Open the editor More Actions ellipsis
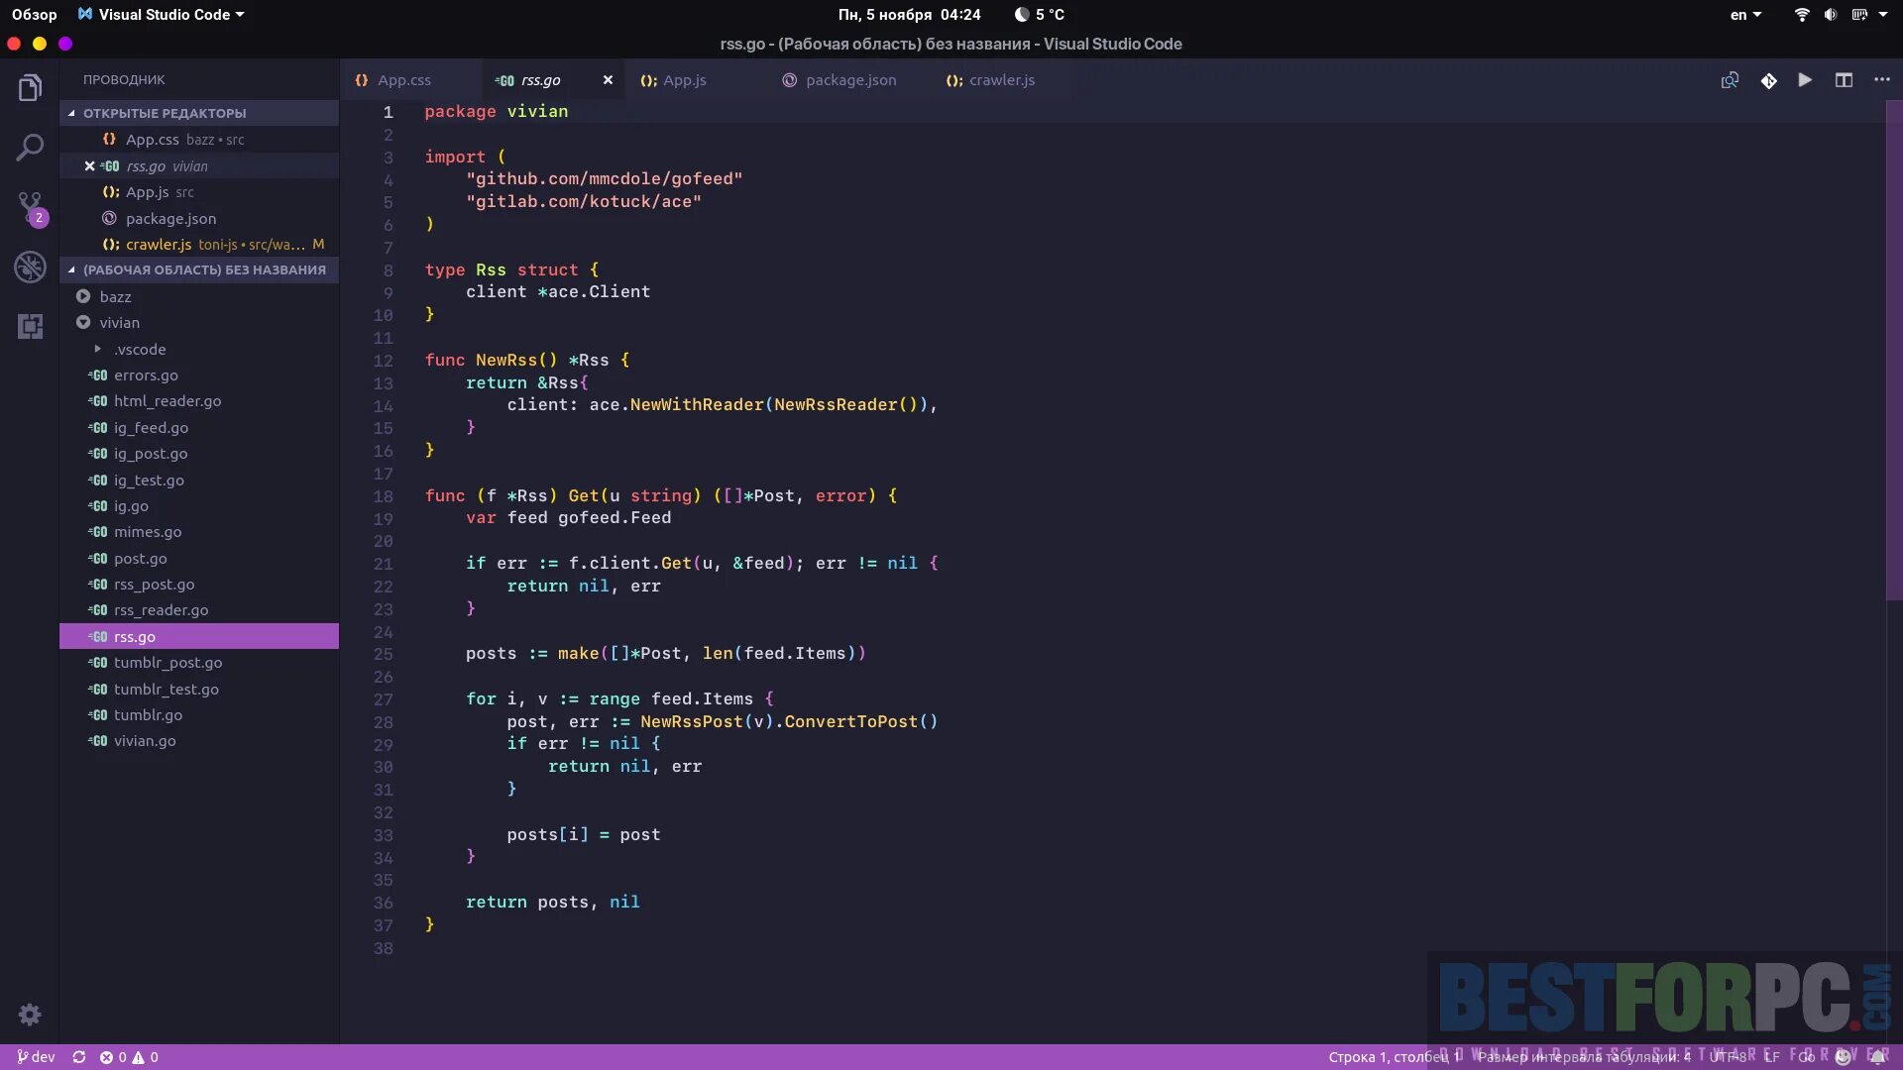1903x1070 pixels. [1882, 80]
